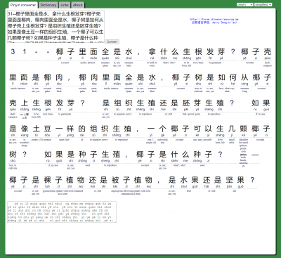Expand the simplified character set dropdown

[x=263, y=4]
